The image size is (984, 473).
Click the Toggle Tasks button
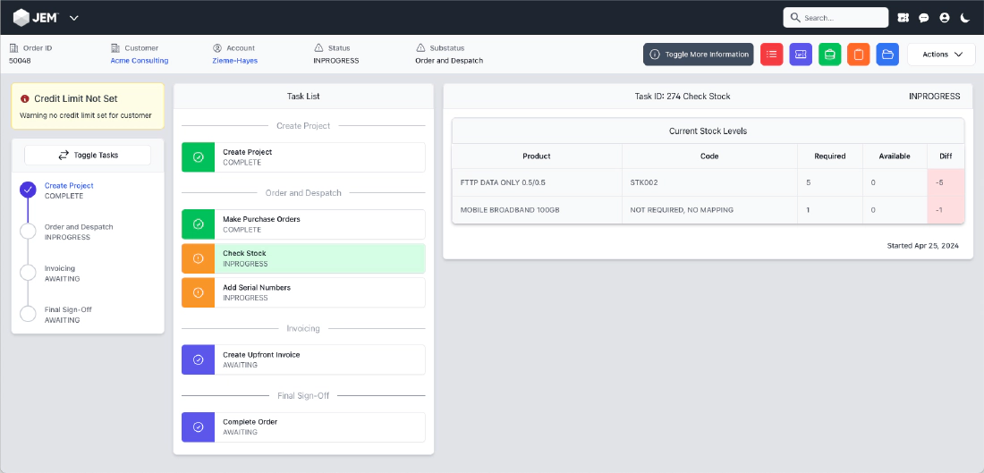tap(88, 155)
